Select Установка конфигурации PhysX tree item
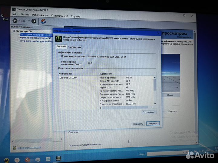The height and width of the screenshot is (163, 218). coord(36,41)
